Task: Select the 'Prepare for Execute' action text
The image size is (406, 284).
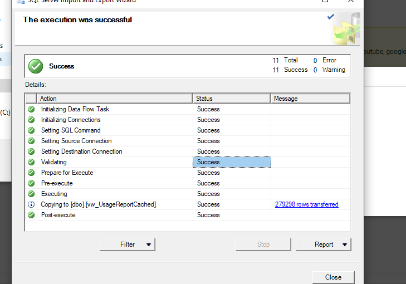Action: (x=67, y=173)
